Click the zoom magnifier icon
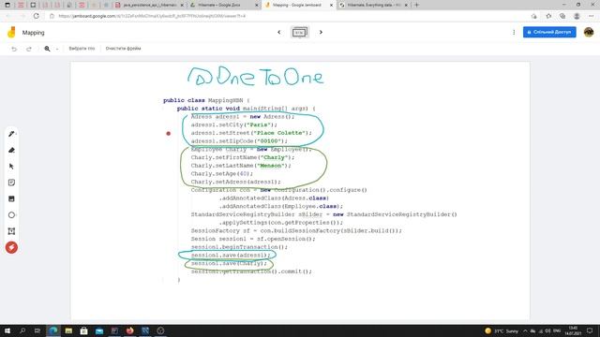The height and width of the screenshot is (337, 600). pyautogui.click(x=47, y=49)
